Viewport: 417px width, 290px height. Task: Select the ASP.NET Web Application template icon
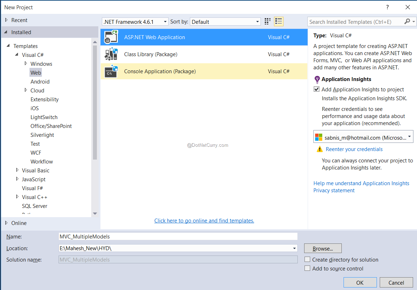coord(111,37)
